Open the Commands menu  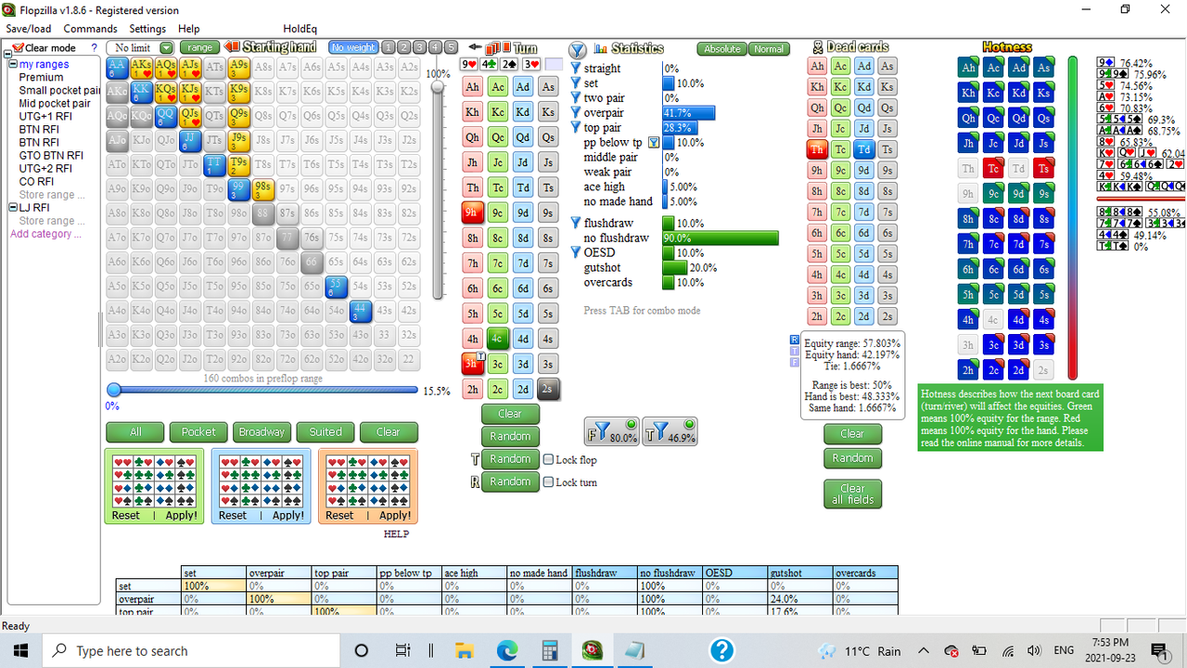[90, 28]
